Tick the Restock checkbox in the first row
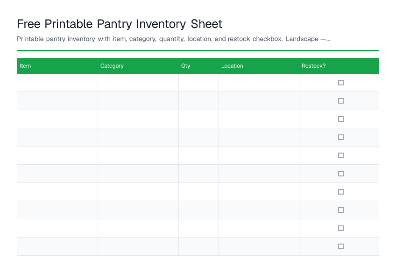 tap(341, 83)
